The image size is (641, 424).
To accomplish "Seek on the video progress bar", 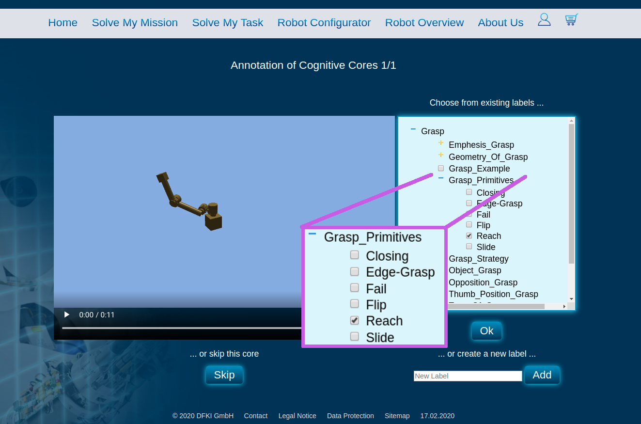I will [182, 328].
